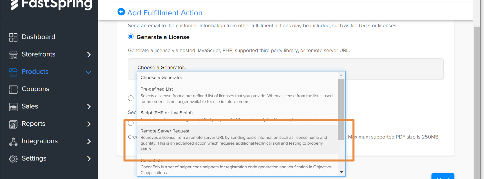Collapse the Products submenu chevron
The height and width of the screenshot is (179, 484).
[89, 72]
